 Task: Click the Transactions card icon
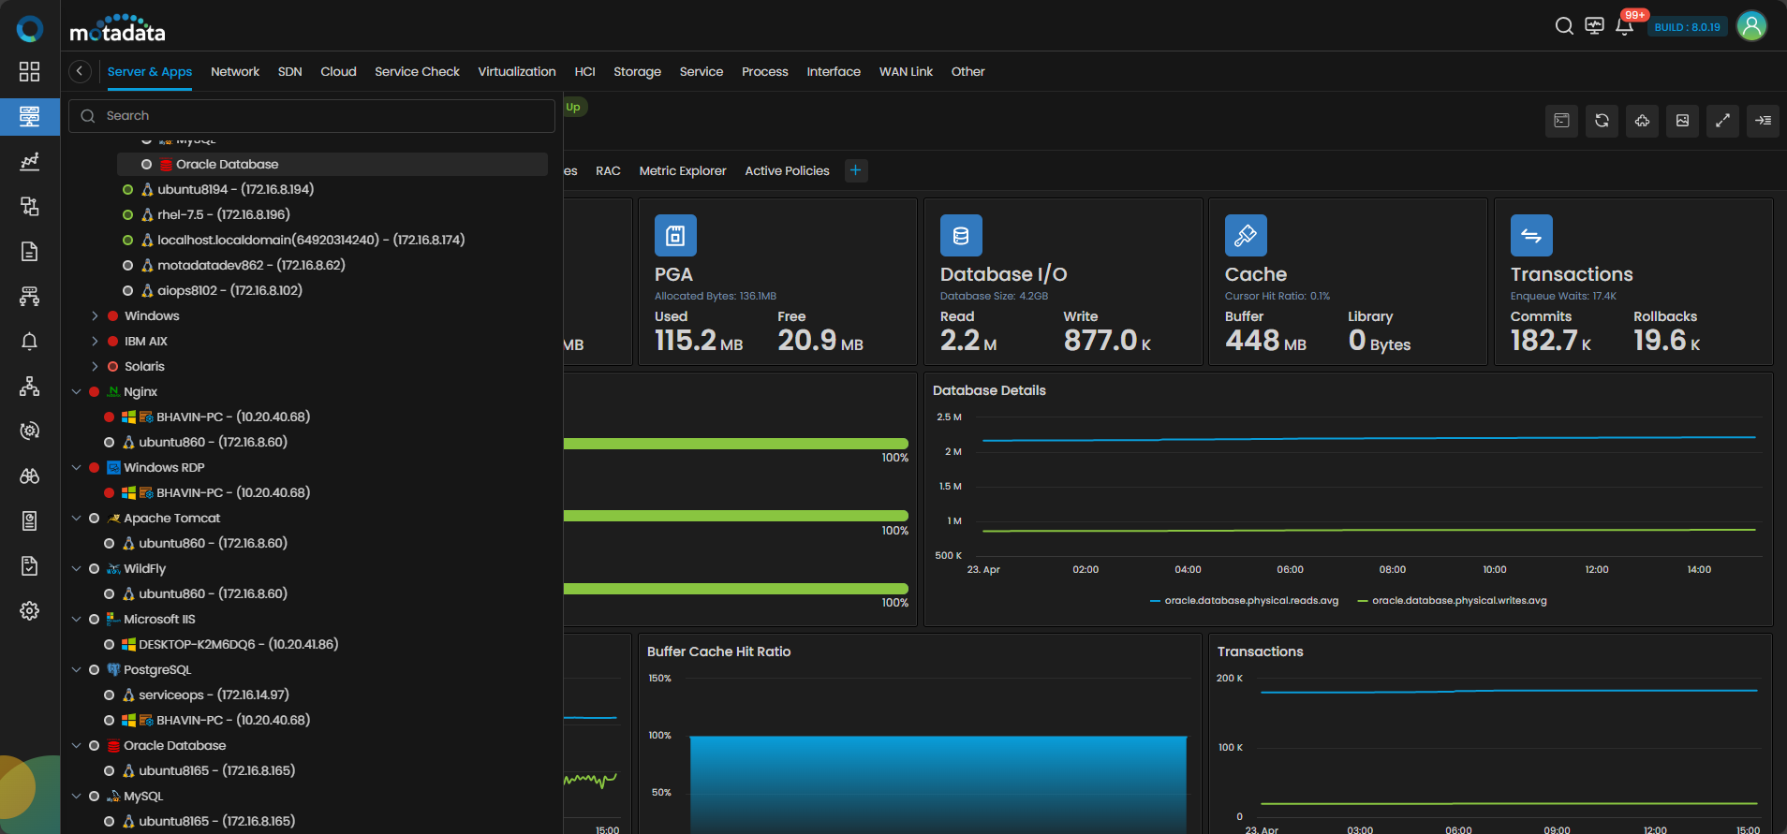click(1531, 236)
